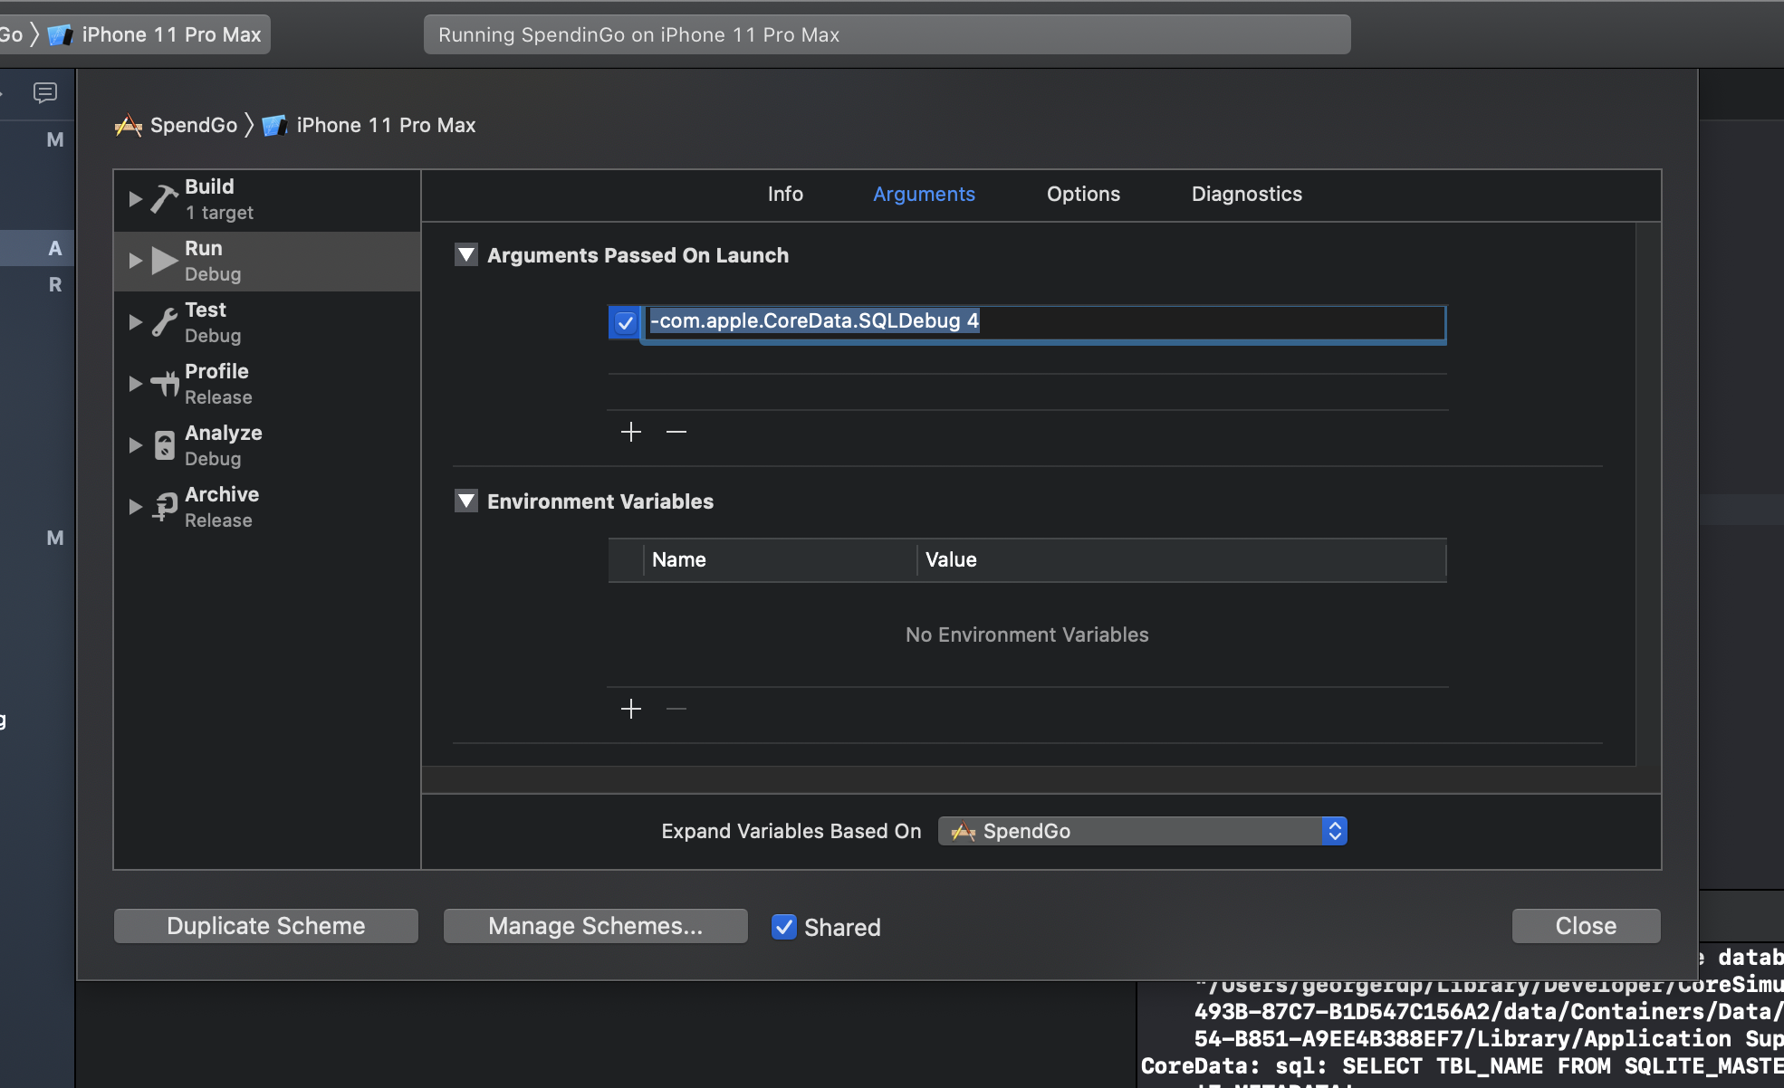Image resolution: width=1784 pixels, height=1088 pixels.
Task: Select iPhone 11 Pro Max destination in toolbar
Action: [171, 34]
